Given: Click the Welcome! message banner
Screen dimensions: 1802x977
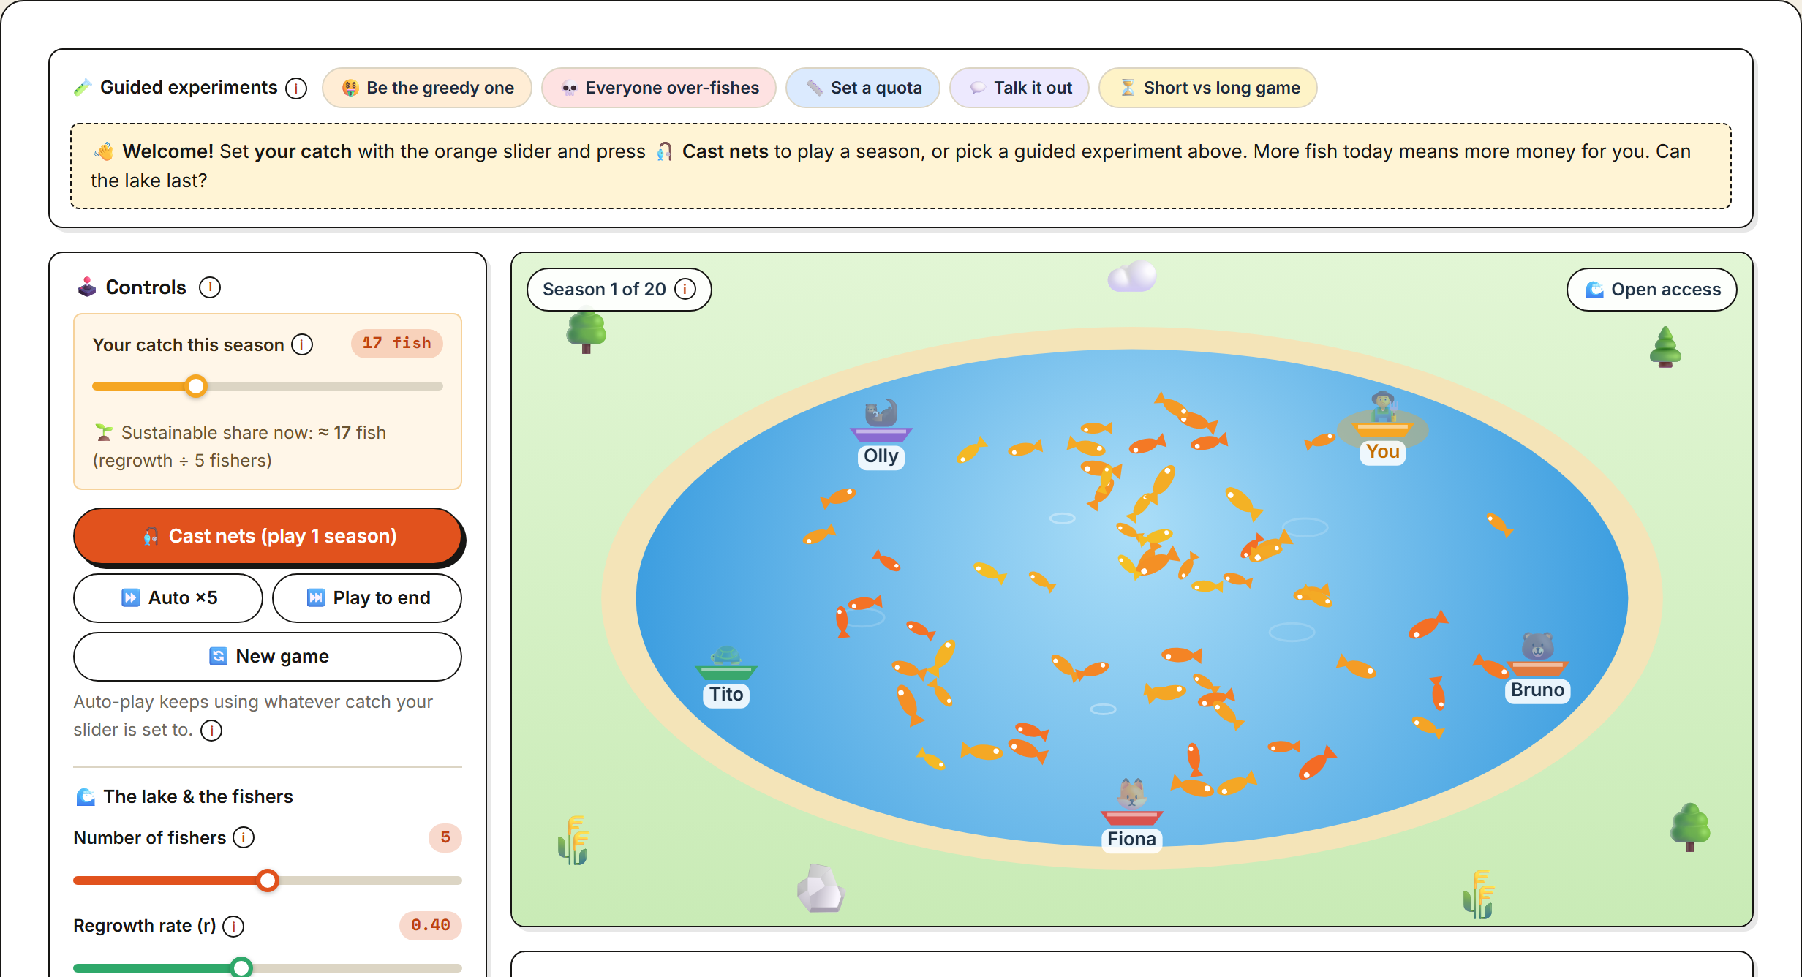Looking at the screenshot, I should click(x=901, y=166).
